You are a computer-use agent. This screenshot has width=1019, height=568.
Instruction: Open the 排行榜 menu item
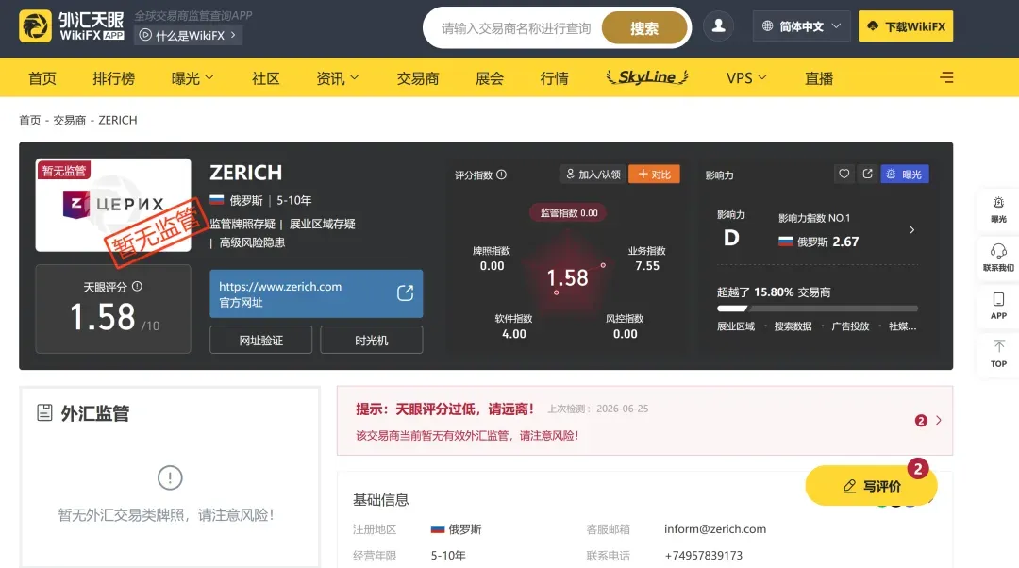[x=114, y=78]
